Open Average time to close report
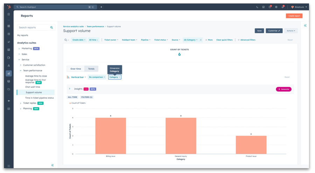Image resolution: width=315 pixels, height=173 pixels. click(x=36, y=76)
